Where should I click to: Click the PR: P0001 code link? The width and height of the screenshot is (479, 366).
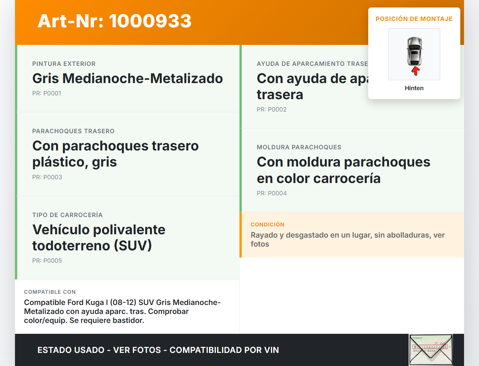click(47, 93)
